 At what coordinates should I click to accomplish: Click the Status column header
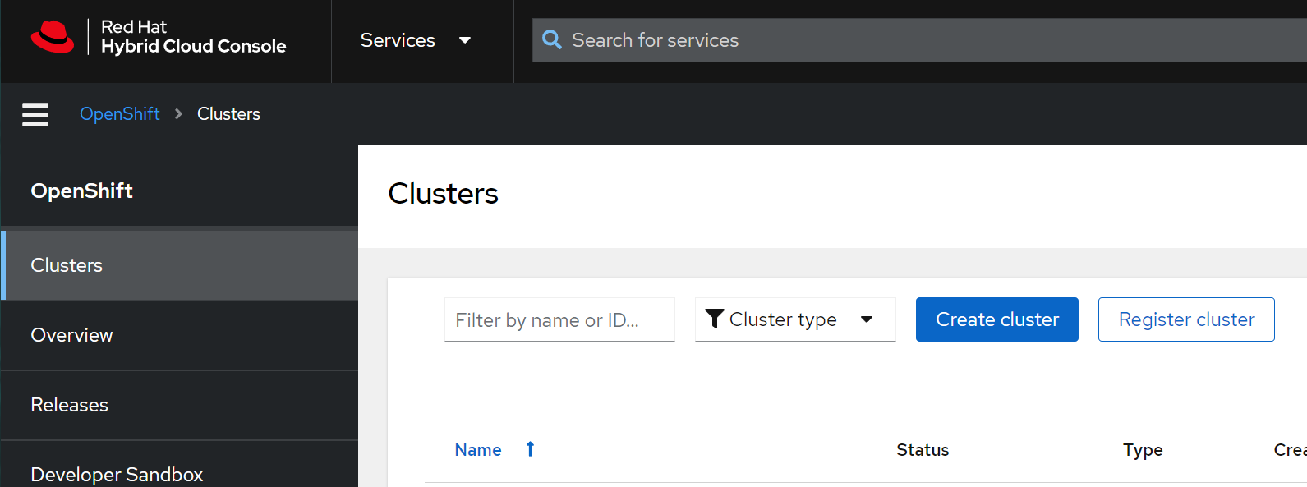(923, 450)
